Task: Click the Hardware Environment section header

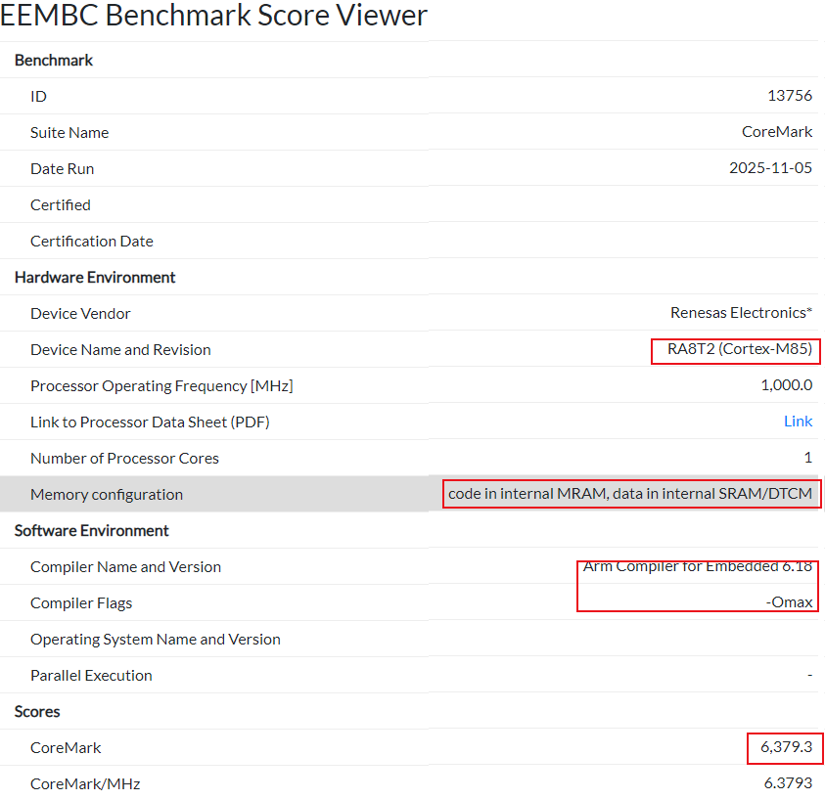Action: 95,277
